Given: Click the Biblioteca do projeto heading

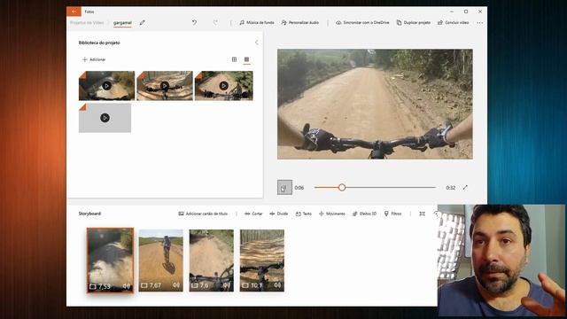Looking at the screenshot, I should click(99, 43).
